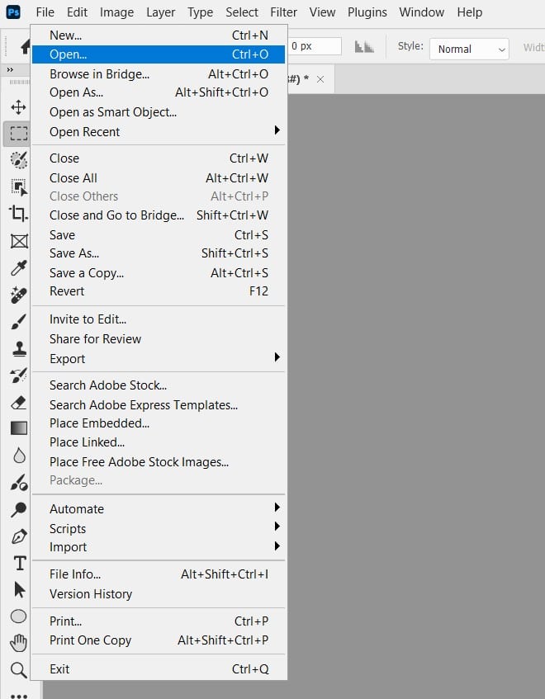The image size is (545, 699).
Task: Open the Plugins menu
Action: (367, 12)
